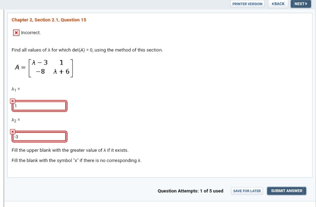Open the PRINTER VERSION view

(x=247, y=4)
